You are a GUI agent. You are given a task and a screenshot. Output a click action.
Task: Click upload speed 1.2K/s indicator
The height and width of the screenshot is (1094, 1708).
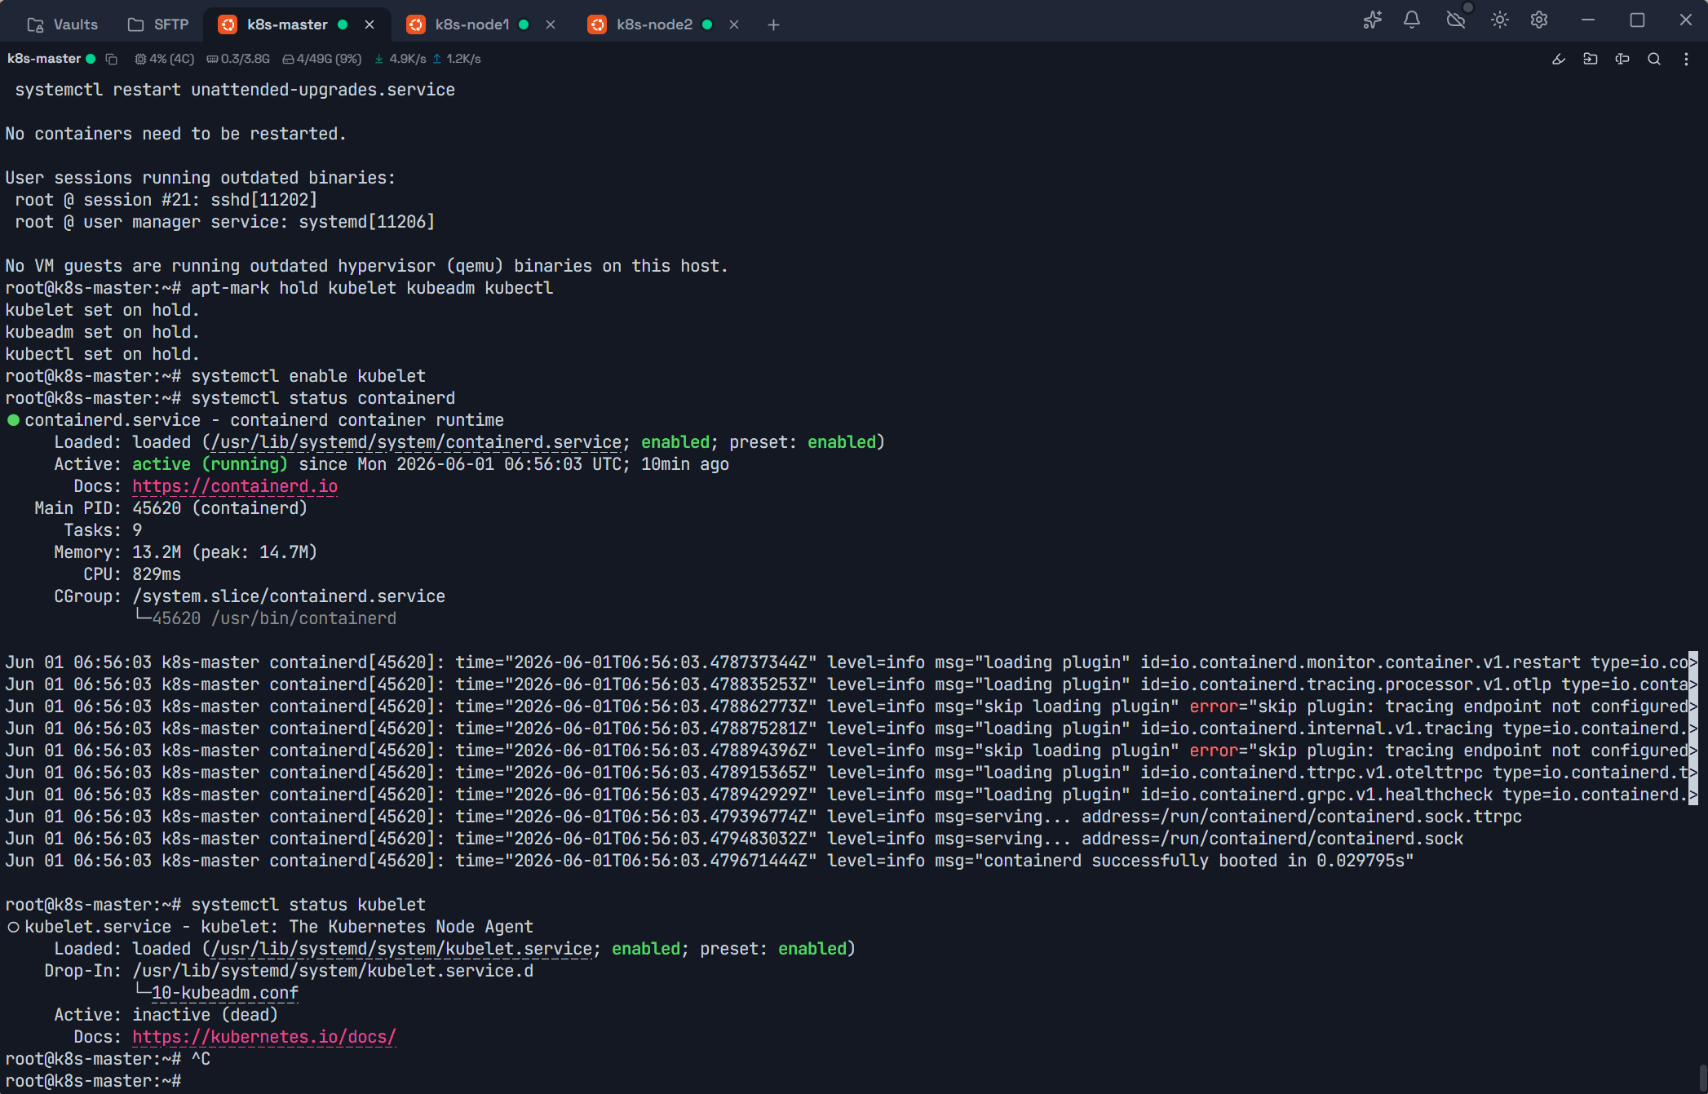pos(457,59)
